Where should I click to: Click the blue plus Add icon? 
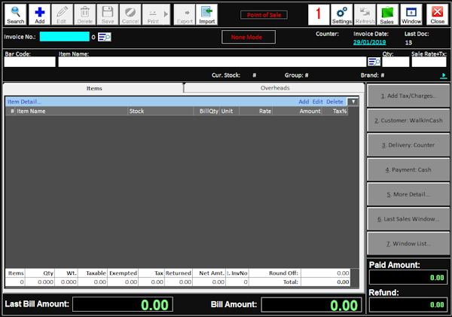point(39,15)
